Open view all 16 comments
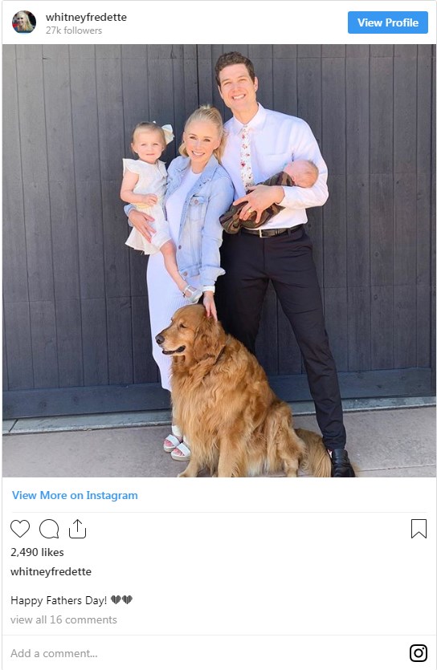The height and width of the screenshot is (670, 437). point(63,619)
